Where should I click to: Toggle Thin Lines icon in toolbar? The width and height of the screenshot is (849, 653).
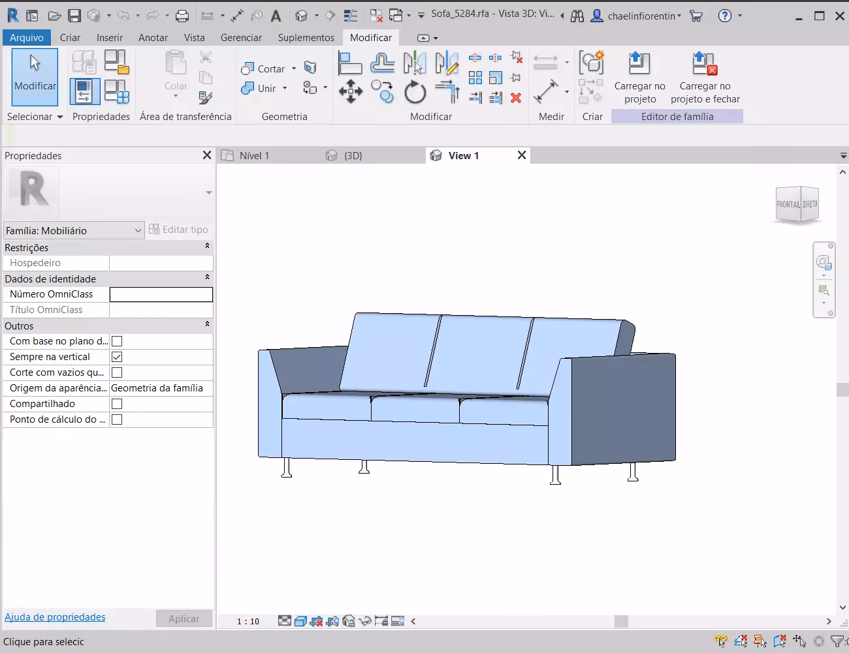coord(350,16)
